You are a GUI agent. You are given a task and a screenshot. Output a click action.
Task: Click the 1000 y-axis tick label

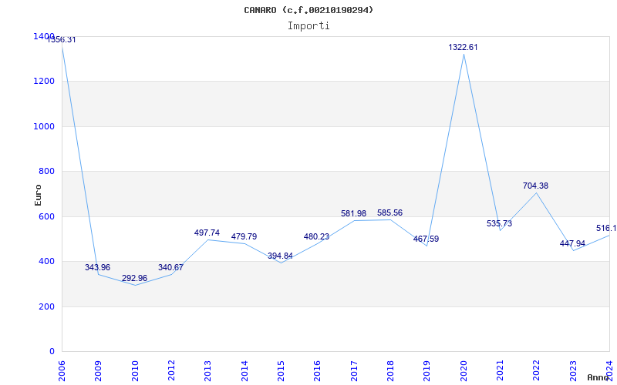[x=45, y=126]
